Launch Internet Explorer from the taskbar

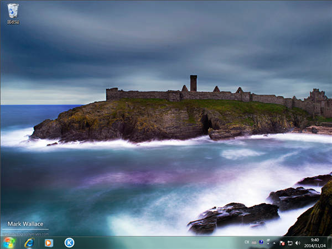point(29,242)
